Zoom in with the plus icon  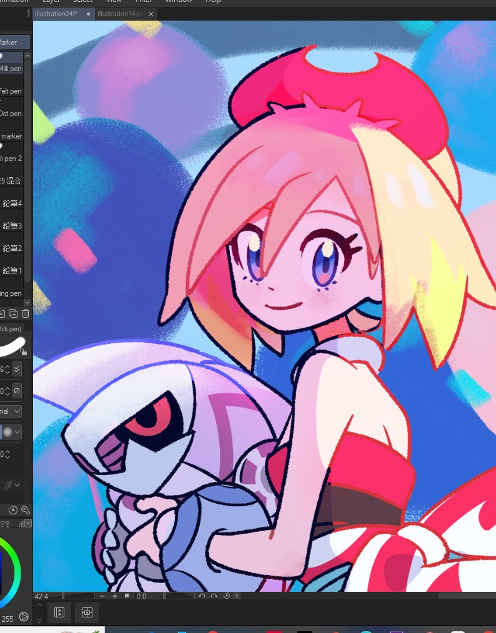115,596
